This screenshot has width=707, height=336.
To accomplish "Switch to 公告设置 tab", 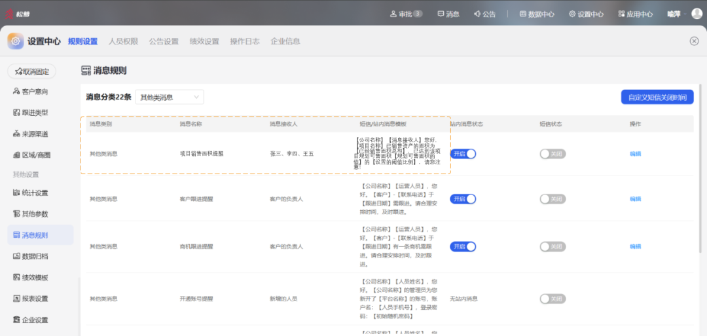I will point(164,41).
